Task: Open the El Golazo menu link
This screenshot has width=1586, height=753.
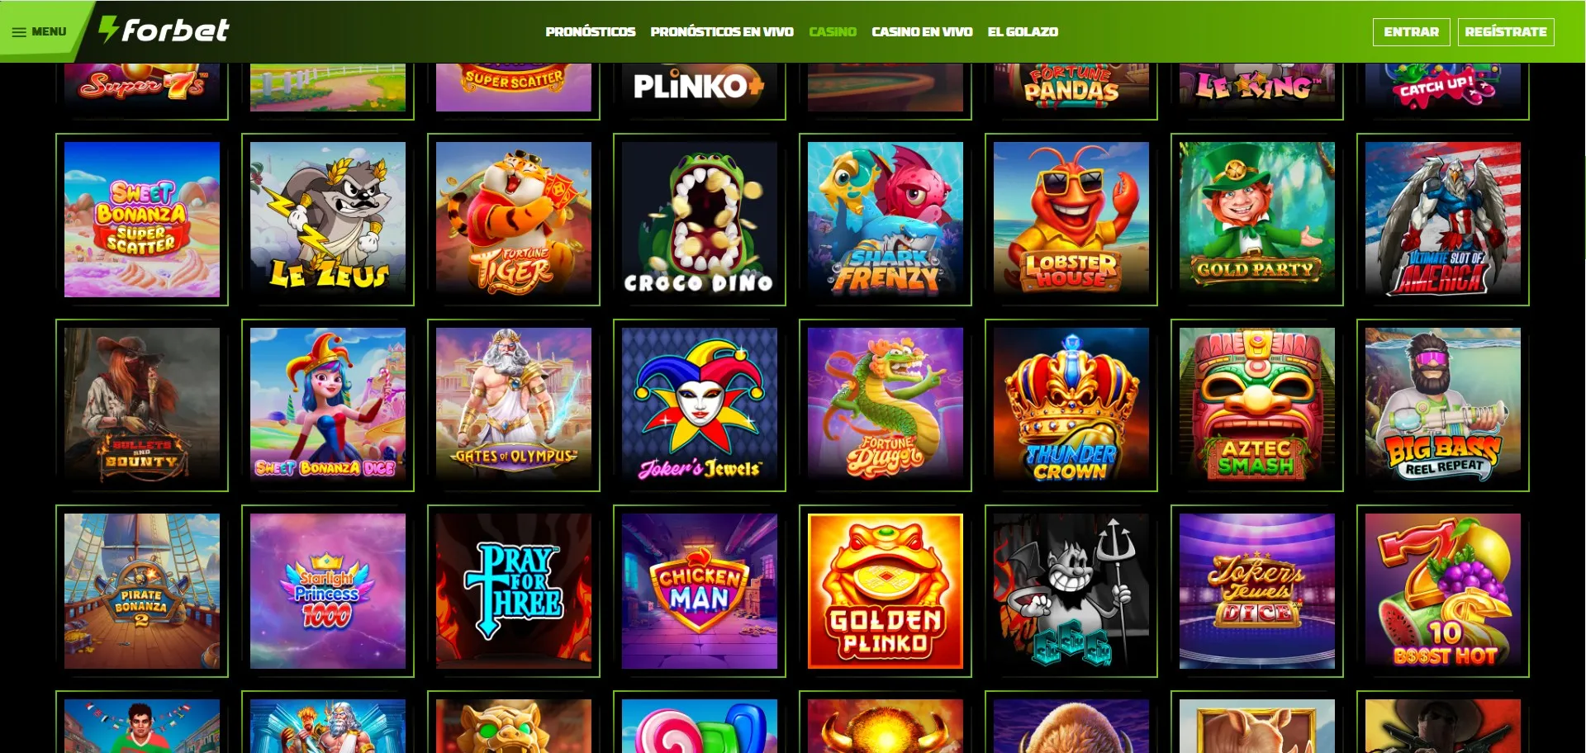Action: click(x=1023, y=31)
